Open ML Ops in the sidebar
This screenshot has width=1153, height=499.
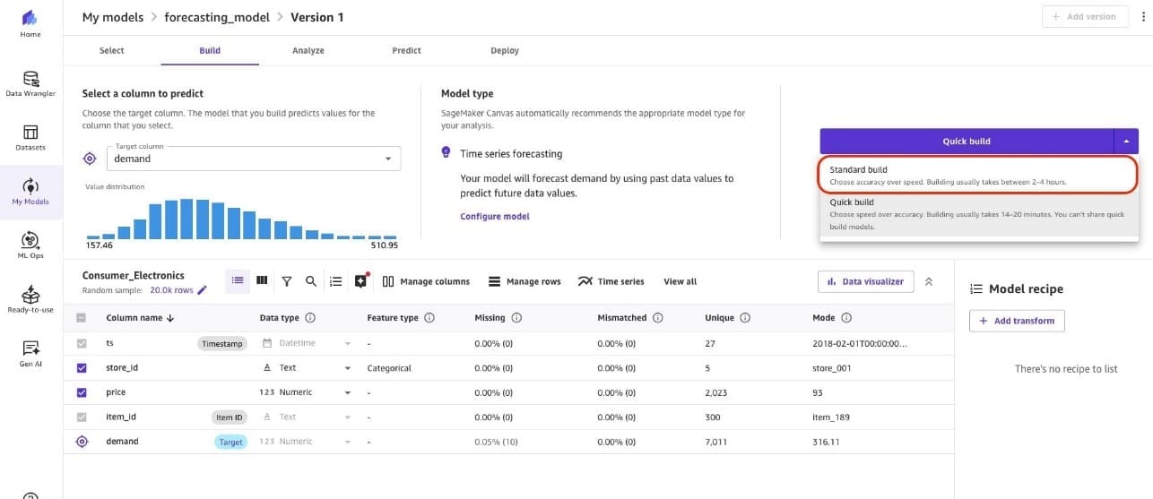pyautogui.click(x=30, y=244)
